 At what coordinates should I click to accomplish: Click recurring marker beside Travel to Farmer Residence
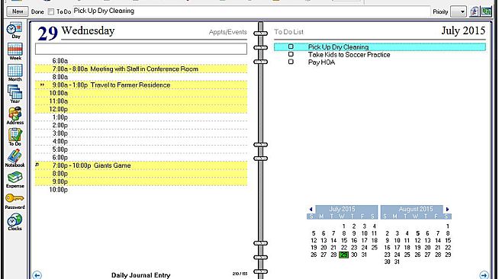pyautogui.click(x=42, y=85)
